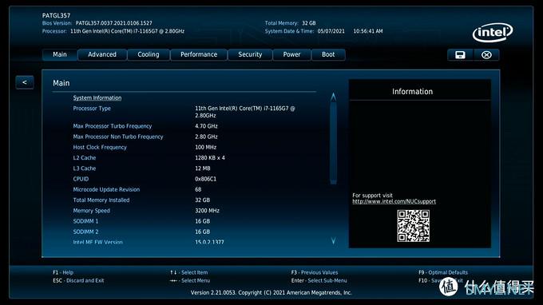The width and height of the screenshot is (543, 305).
Task: Click the 12 MB value
Action: (203, 168)
